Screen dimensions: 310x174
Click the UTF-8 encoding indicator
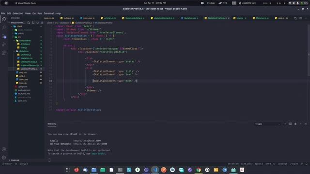[268, 164]
